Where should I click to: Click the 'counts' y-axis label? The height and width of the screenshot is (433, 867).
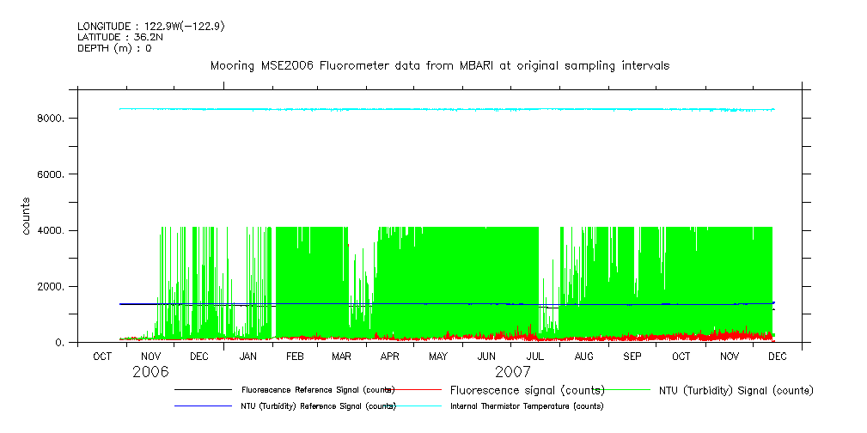pyautogui.click(x=27, y=216)
